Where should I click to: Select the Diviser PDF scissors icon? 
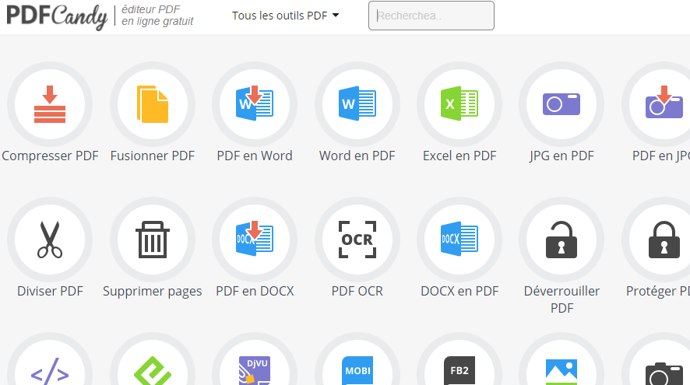tap(50, 240)
